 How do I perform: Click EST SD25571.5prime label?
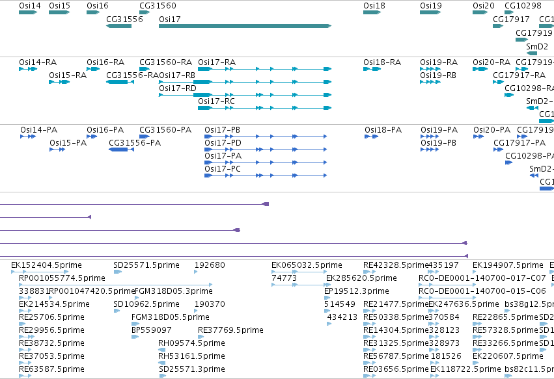pyautogui.click(x=146, y=265)
